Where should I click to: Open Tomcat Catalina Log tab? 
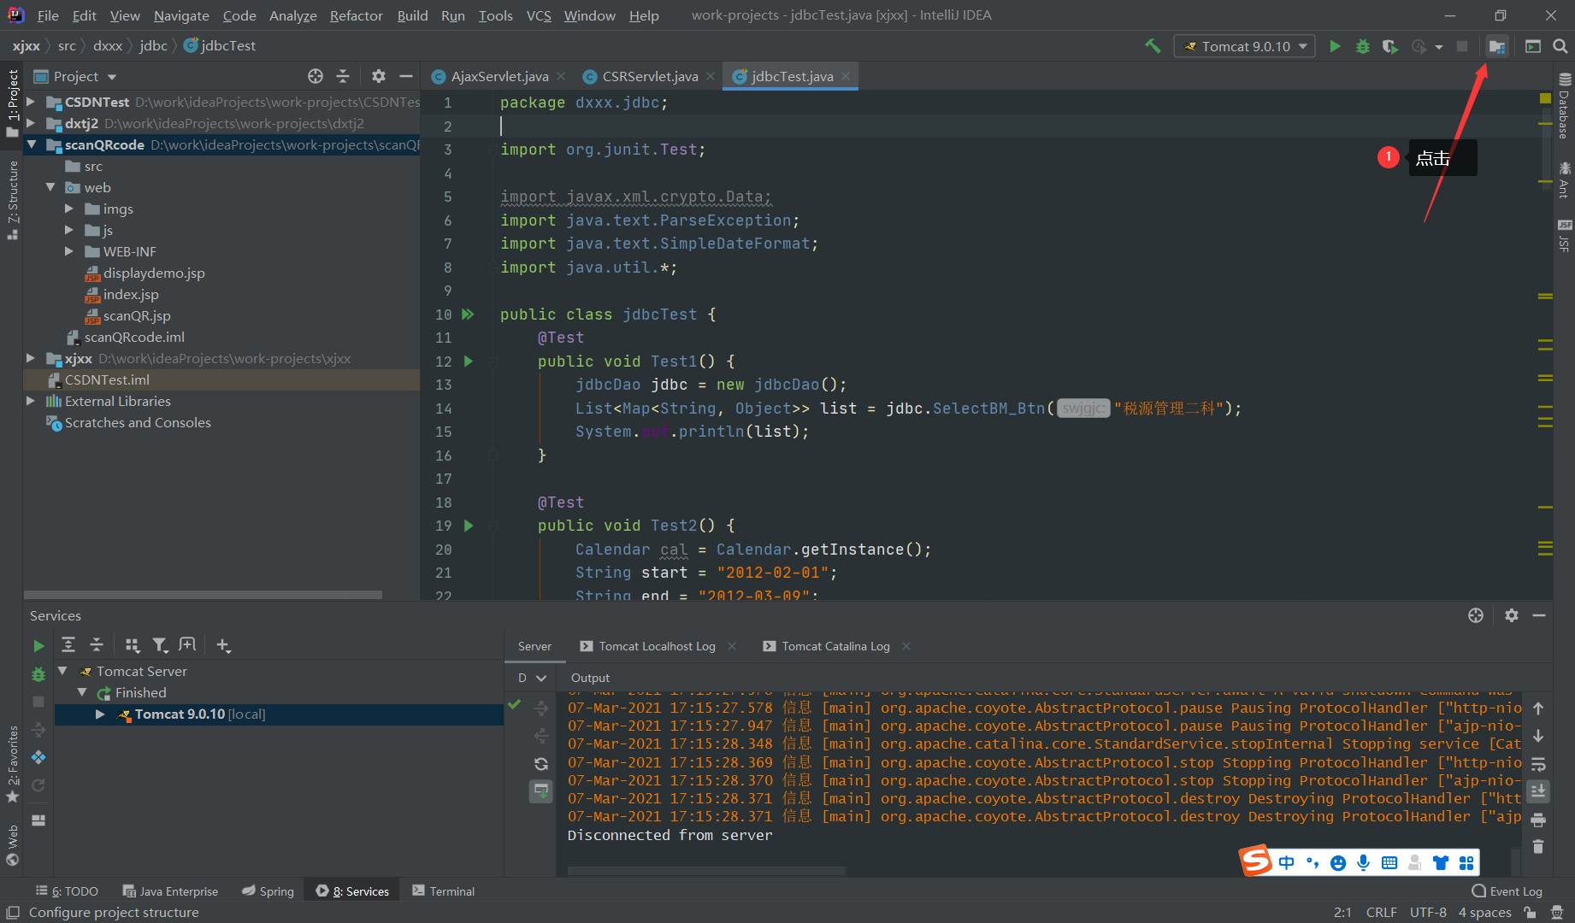(835, 646)
